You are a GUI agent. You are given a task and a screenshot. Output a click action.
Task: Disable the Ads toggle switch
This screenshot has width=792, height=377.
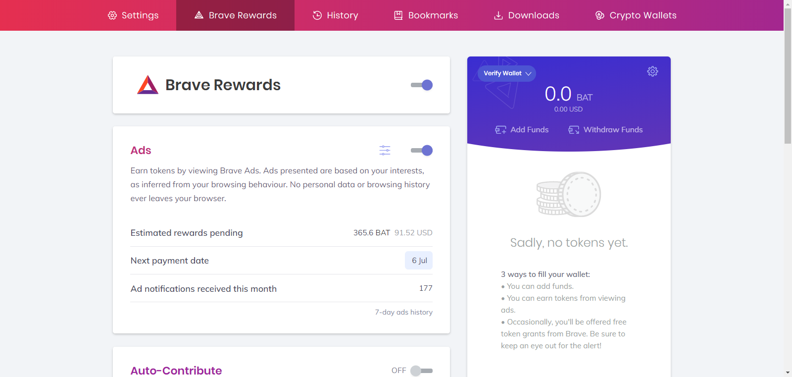(422, 150)
